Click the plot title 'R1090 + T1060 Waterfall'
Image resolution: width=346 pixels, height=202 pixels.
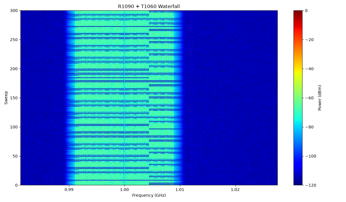(149, 6)
